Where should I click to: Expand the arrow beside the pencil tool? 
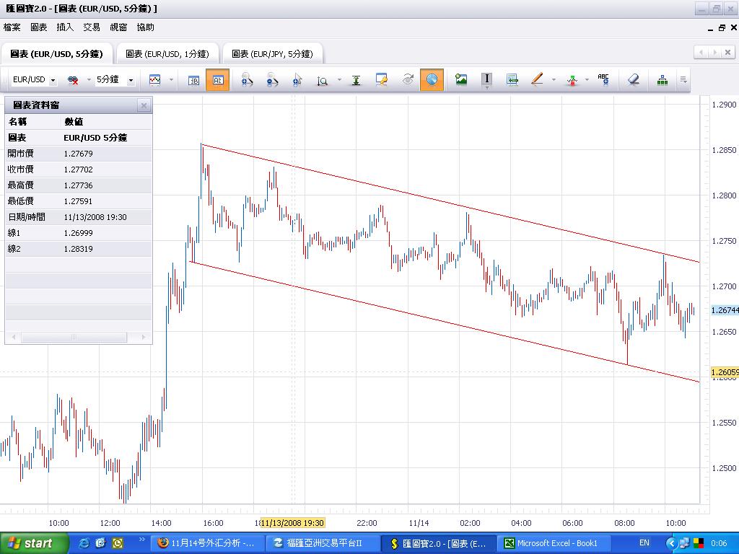coord(554,79)
